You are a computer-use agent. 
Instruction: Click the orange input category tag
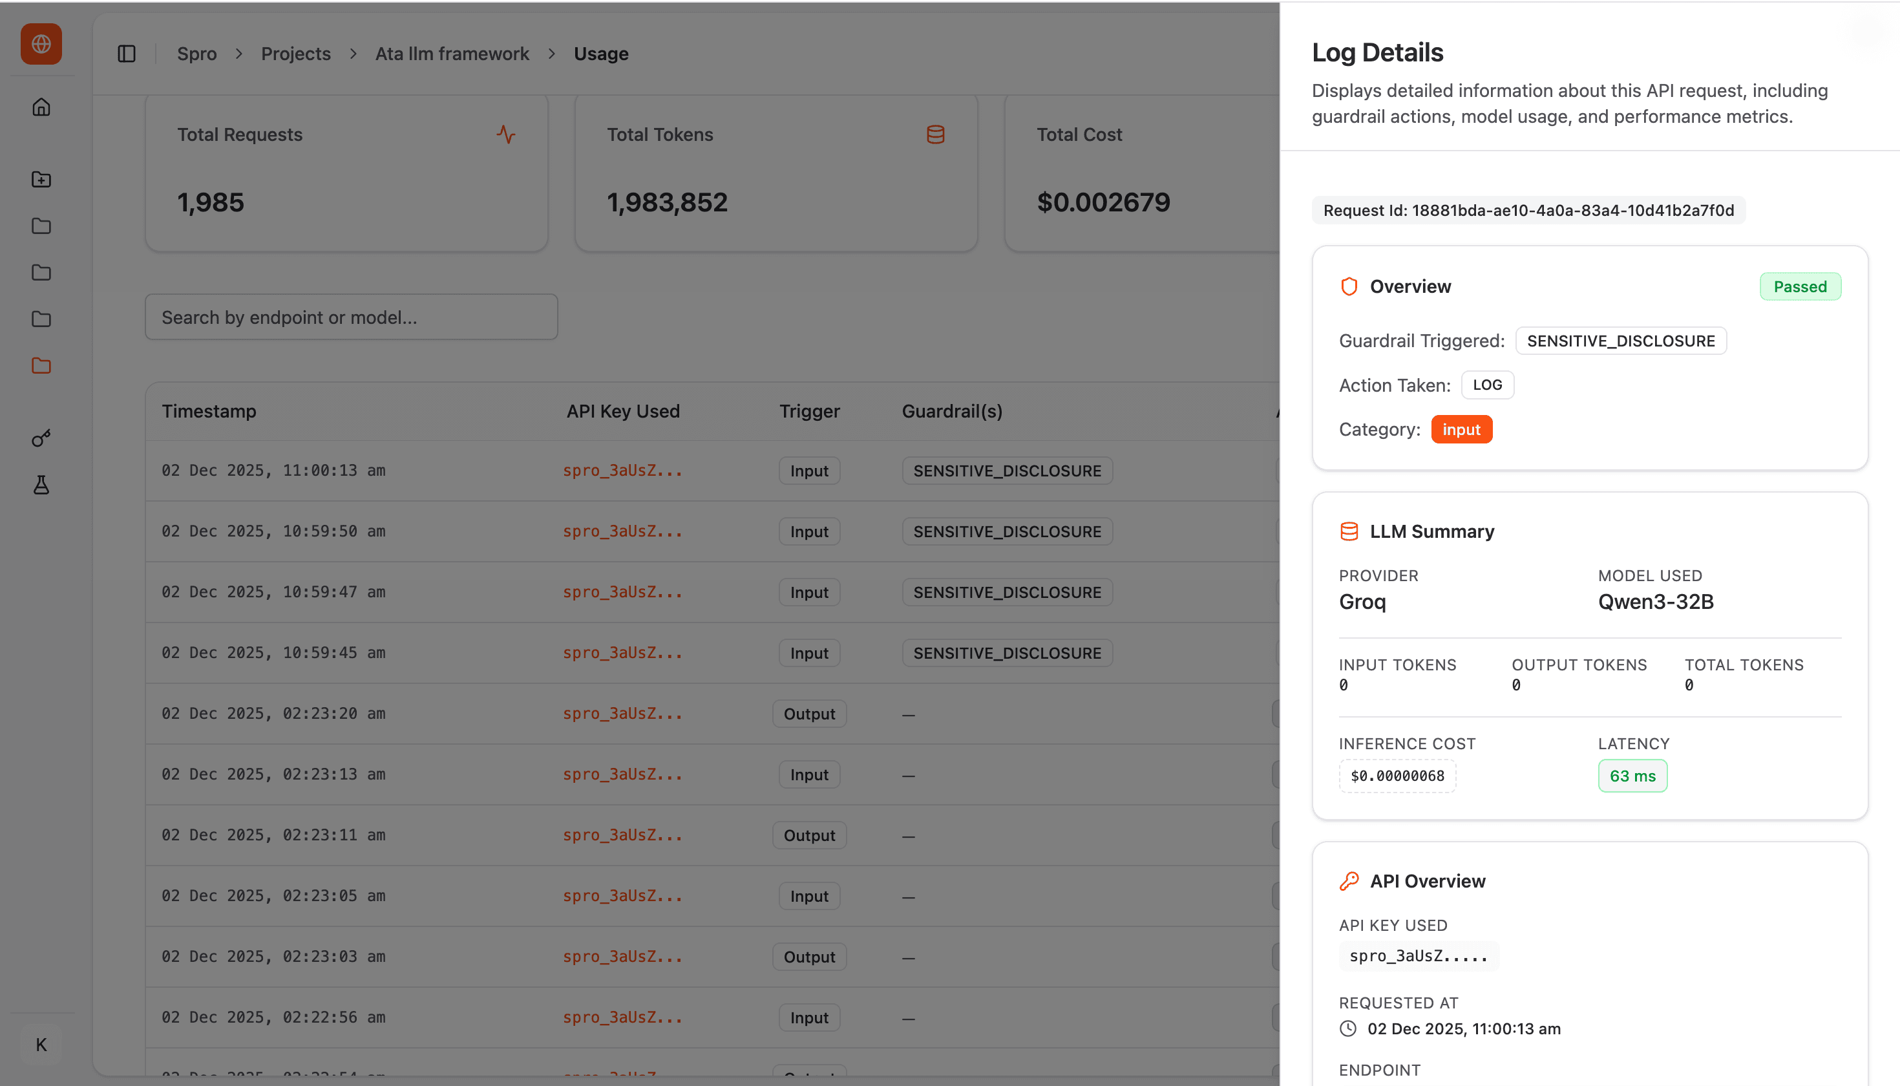[x=1461, y=430]
